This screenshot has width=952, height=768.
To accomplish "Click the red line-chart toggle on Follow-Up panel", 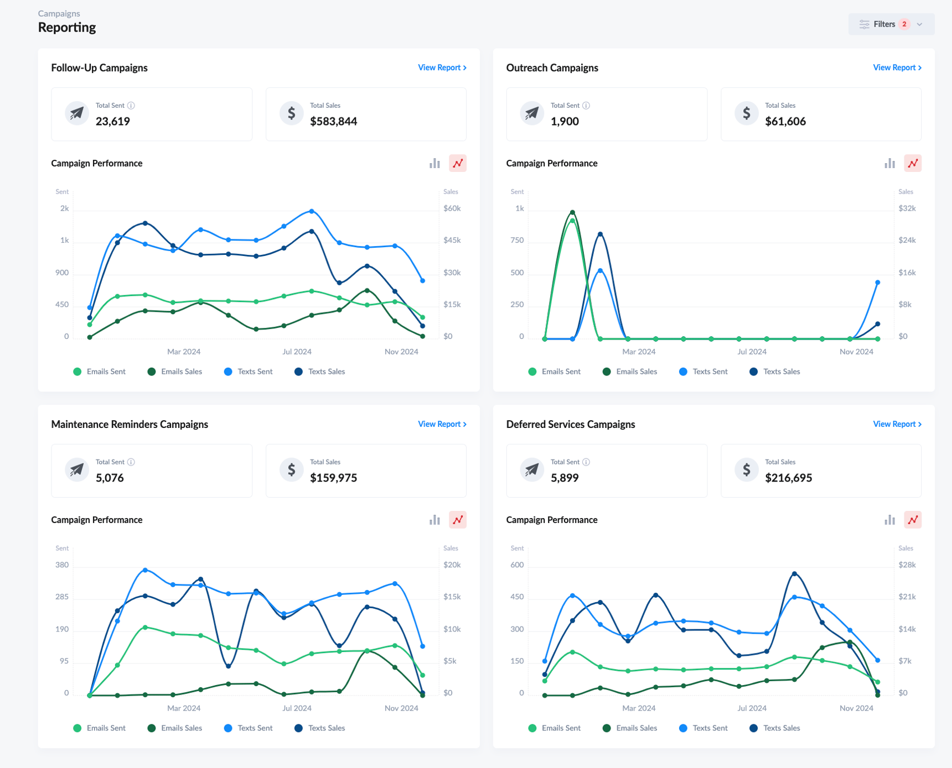I will [x=457, y=163].
